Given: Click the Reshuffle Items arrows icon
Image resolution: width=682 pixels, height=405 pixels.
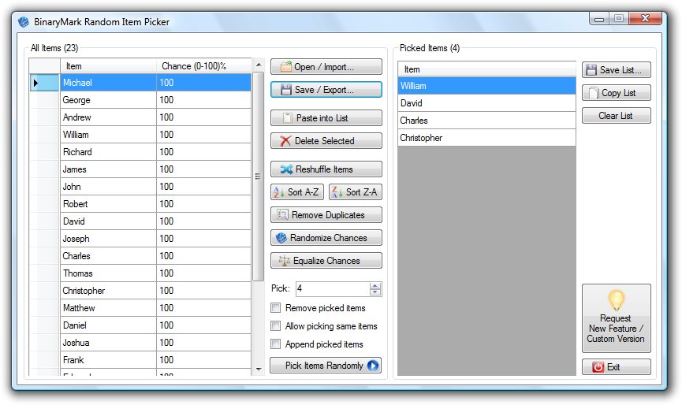Looking at the screenshot, I should pos(286,169).
